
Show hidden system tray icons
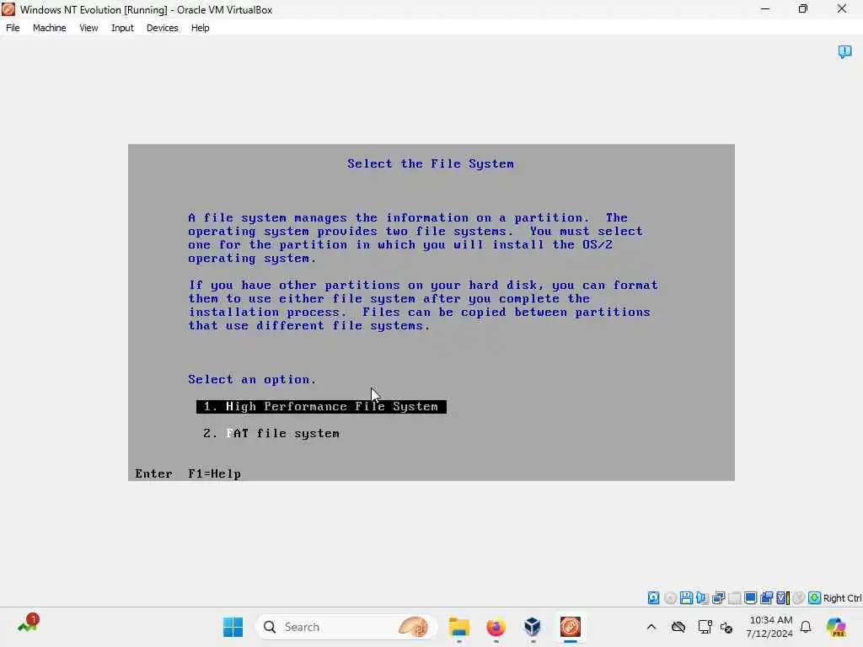pos(651,627)
